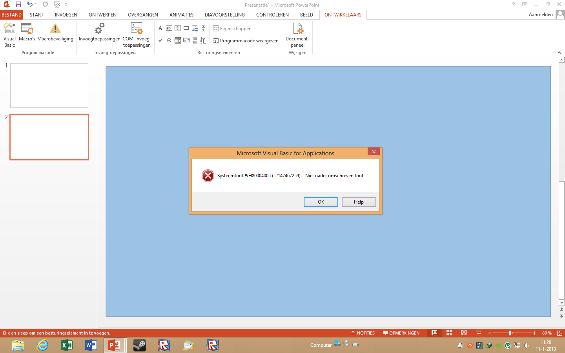The height and width of the screenshot is (353, 565).
Task: Click the zoom out minus button
Action: (x=490, y=333)
